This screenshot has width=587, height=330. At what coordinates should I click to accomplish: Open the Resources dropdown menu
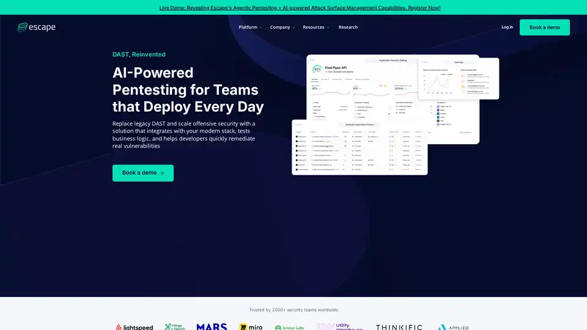coord(316,28)
